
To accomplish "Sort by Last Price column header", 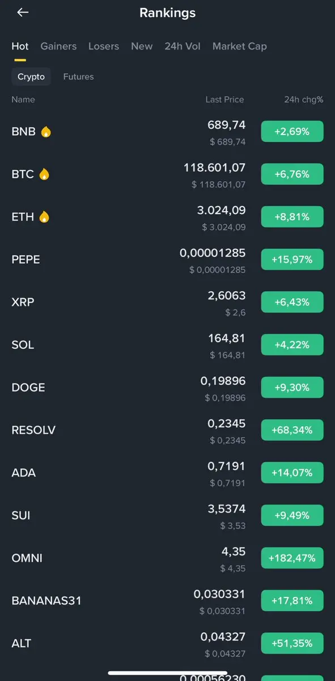I will click(224, 99).
